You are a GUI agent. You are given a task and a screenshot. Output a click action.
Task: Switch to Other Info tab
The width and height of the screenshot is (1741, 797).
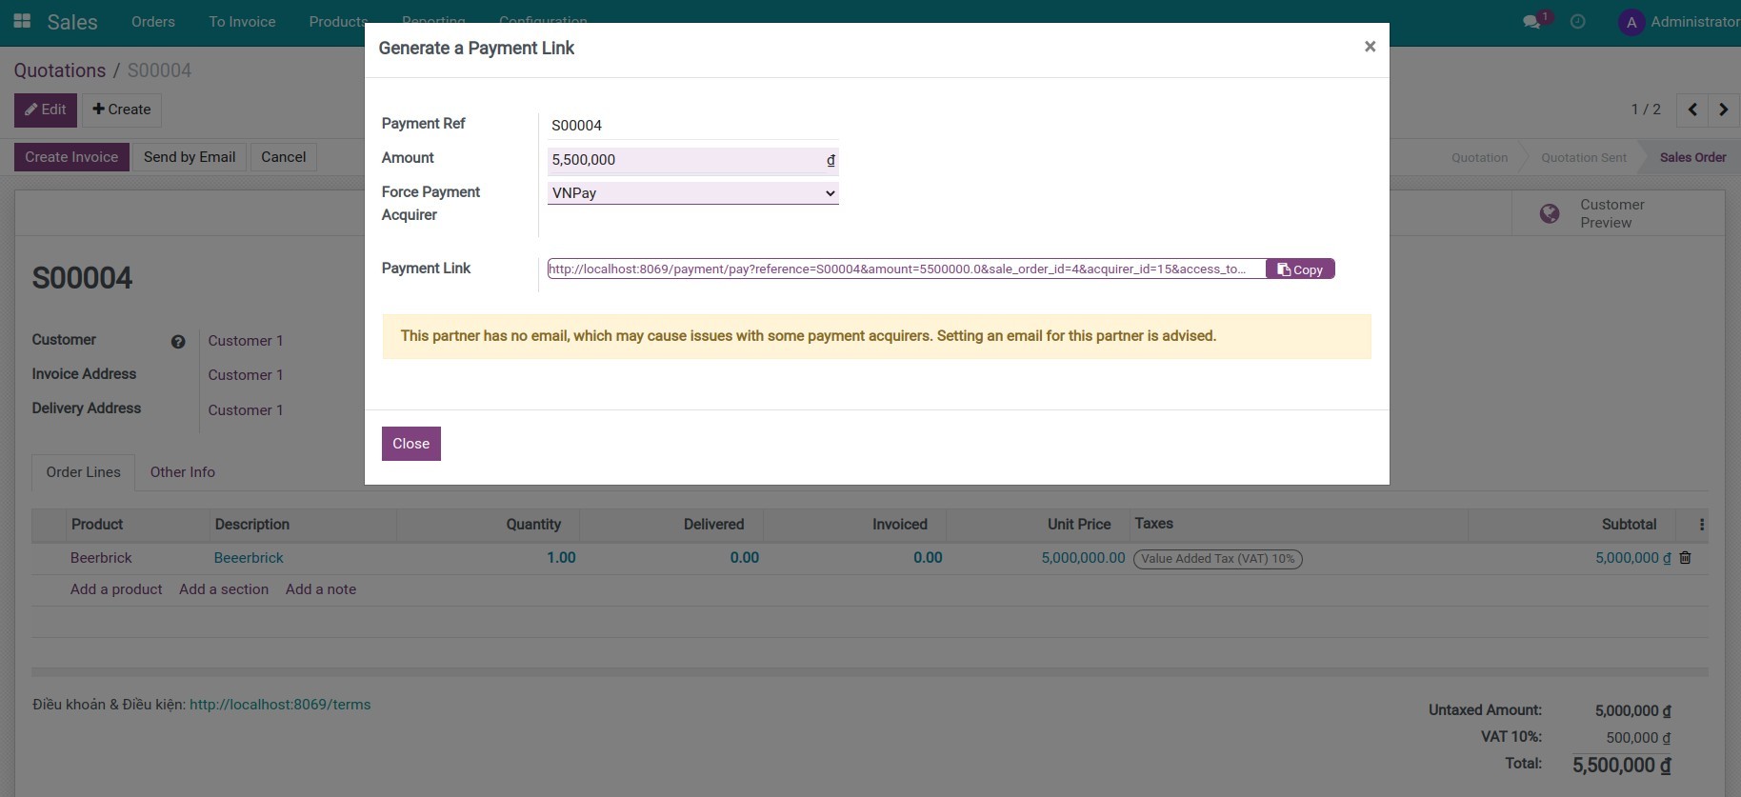(183, 472)
